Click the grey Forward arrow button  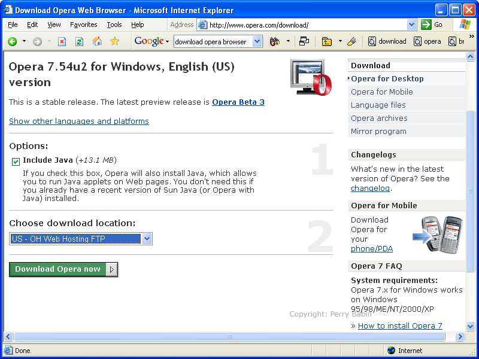pos(37,41)
